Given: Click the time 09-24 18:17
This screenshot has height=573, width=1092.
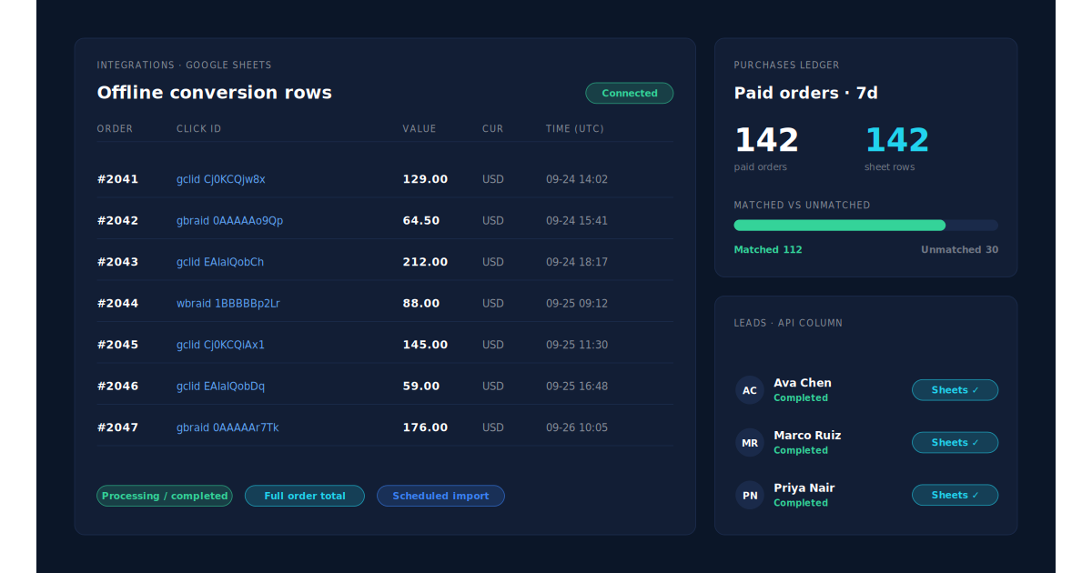Looking at the screenshot, I should click(x=577, y=262).
